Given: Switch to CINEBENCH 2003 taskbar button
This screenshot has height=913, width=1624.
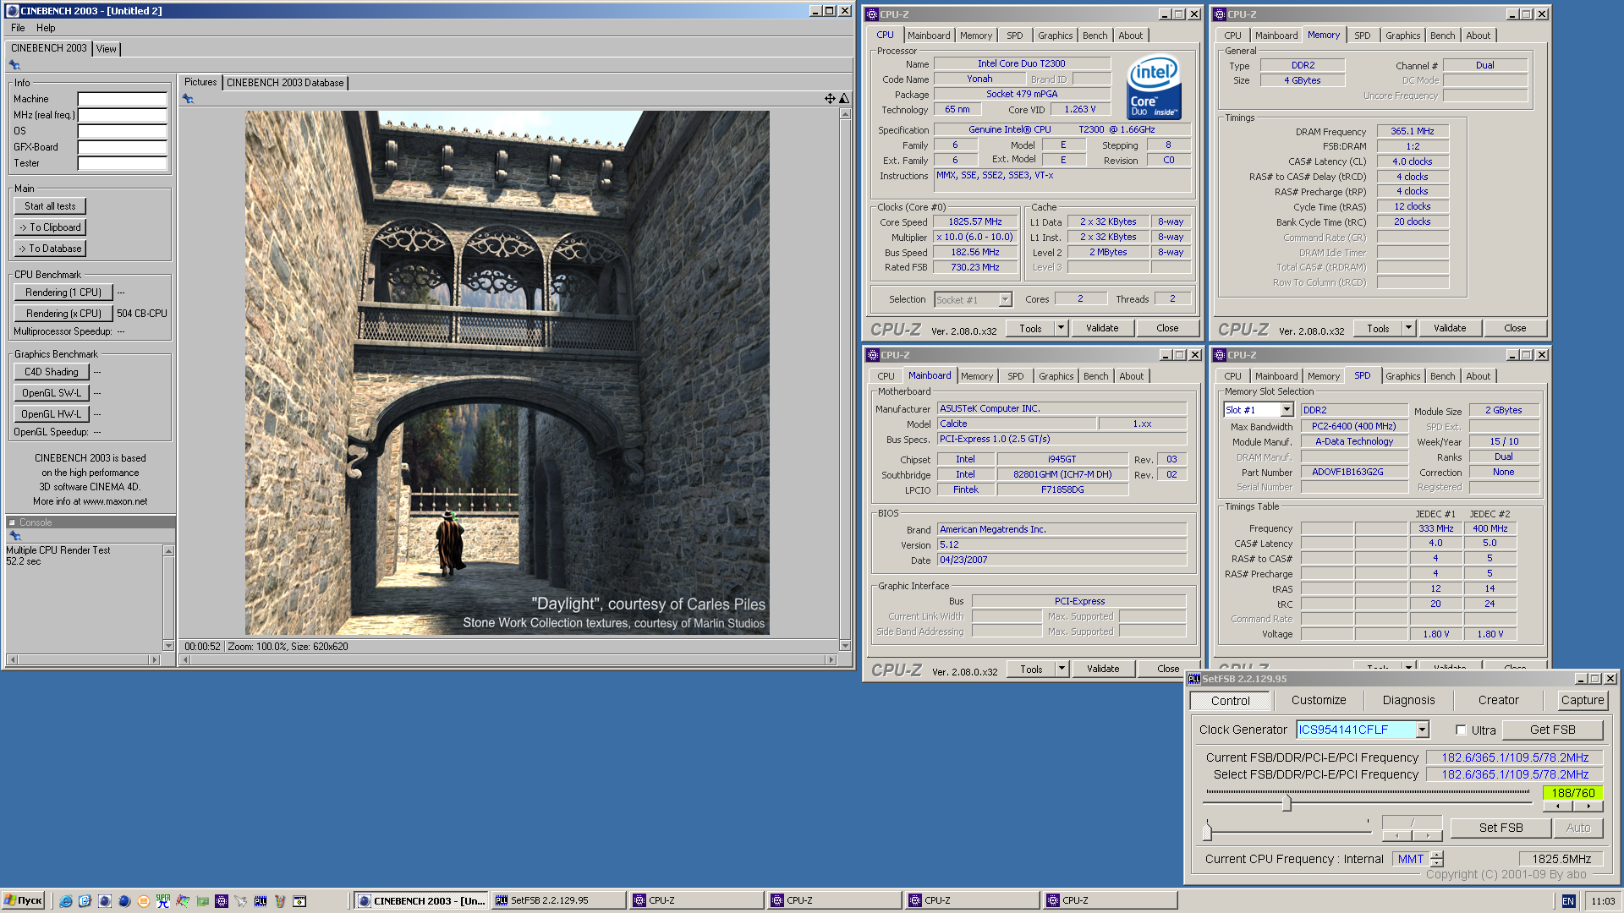Looking at the screenshot, I should click(x=421, y=900).
